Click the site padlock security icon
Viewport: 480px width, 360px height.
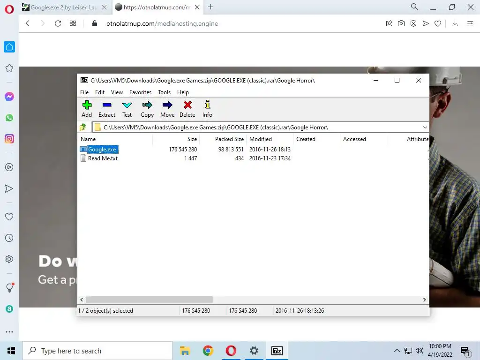click(x=95, y=23)
